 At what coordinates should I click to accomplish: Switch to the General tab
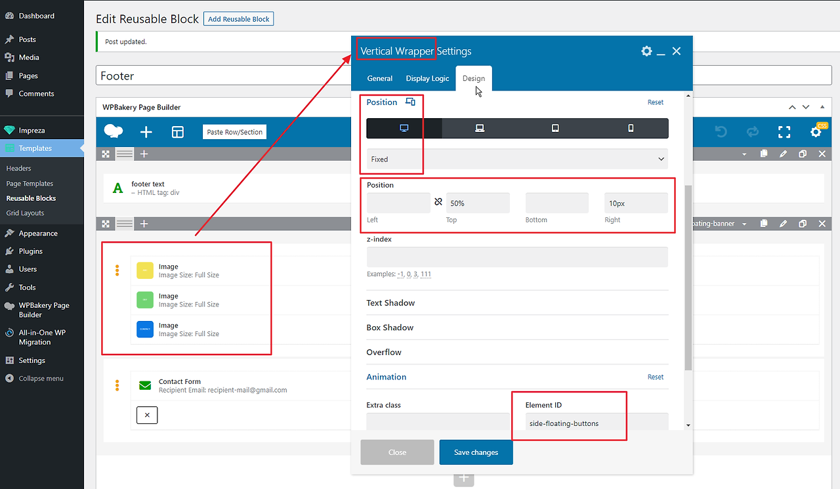[380, 78]
